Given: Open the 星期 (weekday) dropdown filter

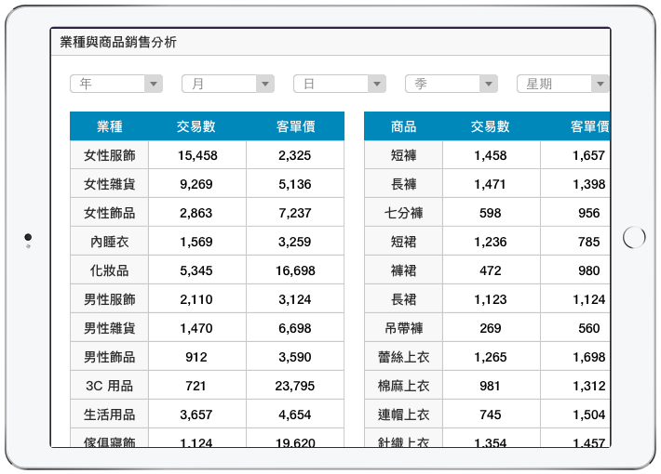Looking at the screenshot, I should [562, 85].
